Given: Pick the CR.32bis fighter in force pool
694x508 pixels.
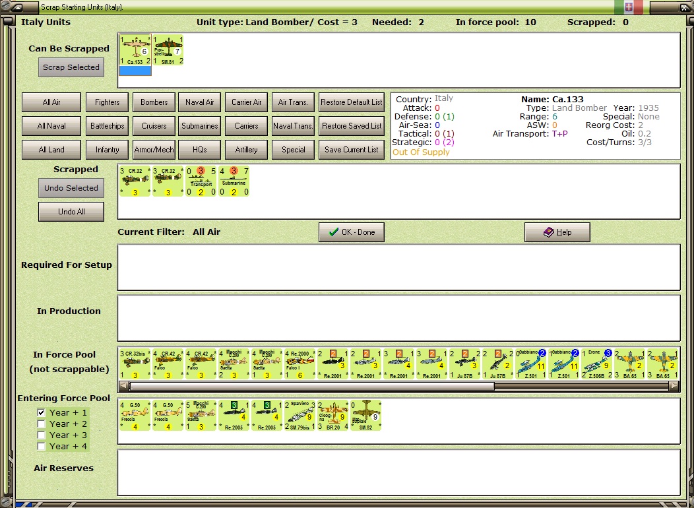Looking at the screenshot, I should point(135,364).
